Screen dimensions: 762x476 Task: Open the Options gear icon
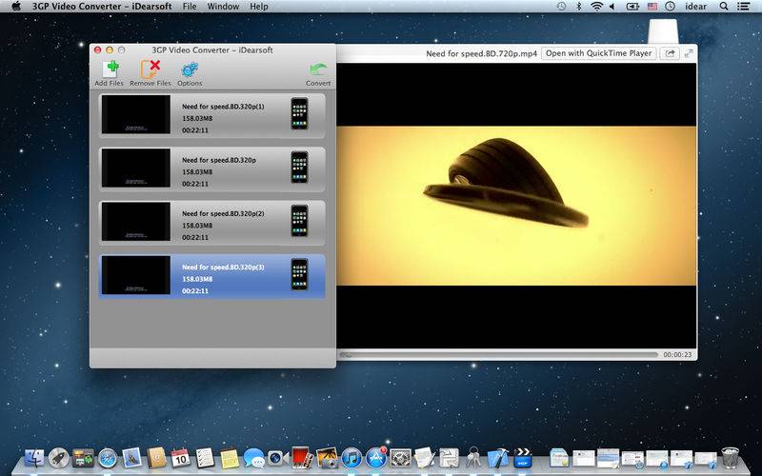190,69
